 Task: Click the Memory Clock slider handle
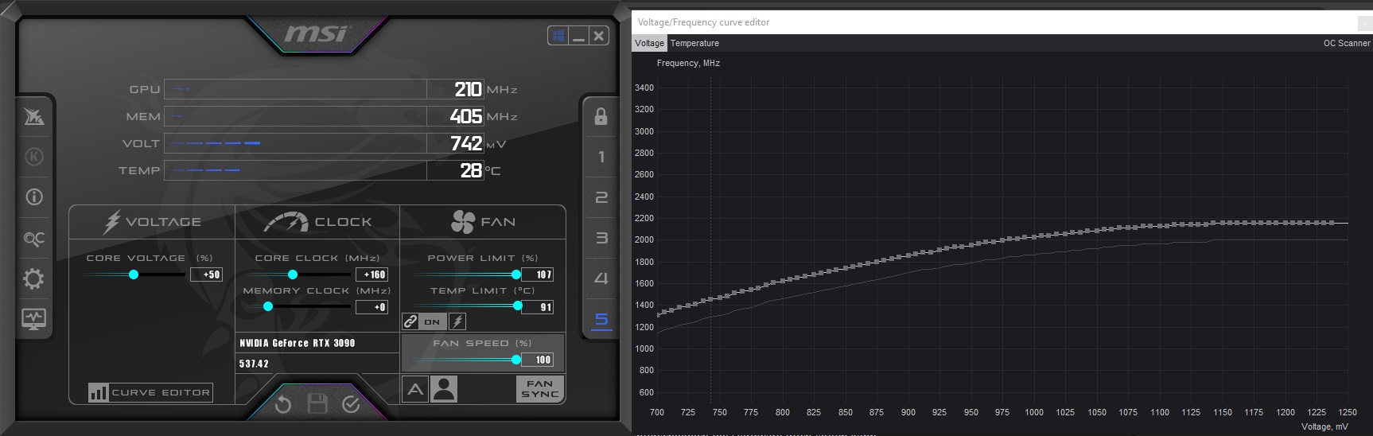tap(268, 306)
